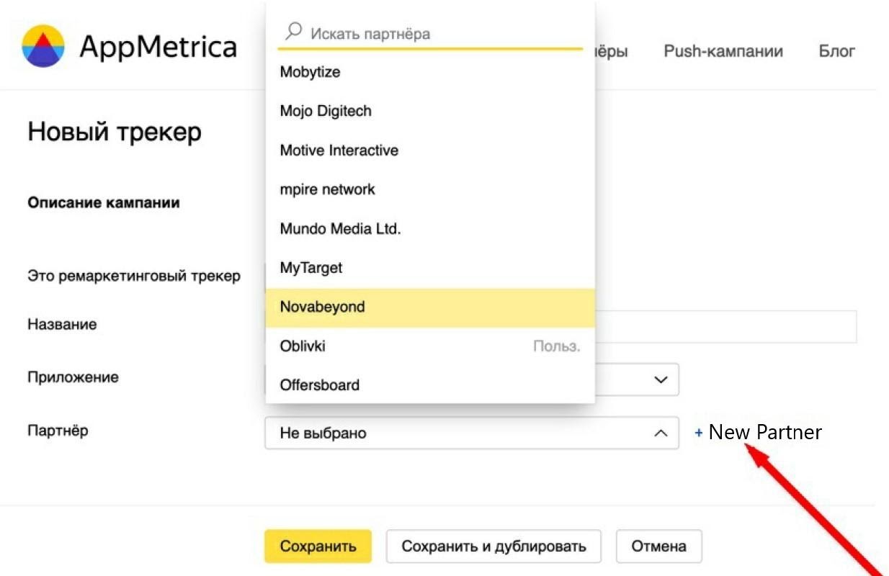
Task: Open the Push-кампании navigation tab
Action: (723, 51)
